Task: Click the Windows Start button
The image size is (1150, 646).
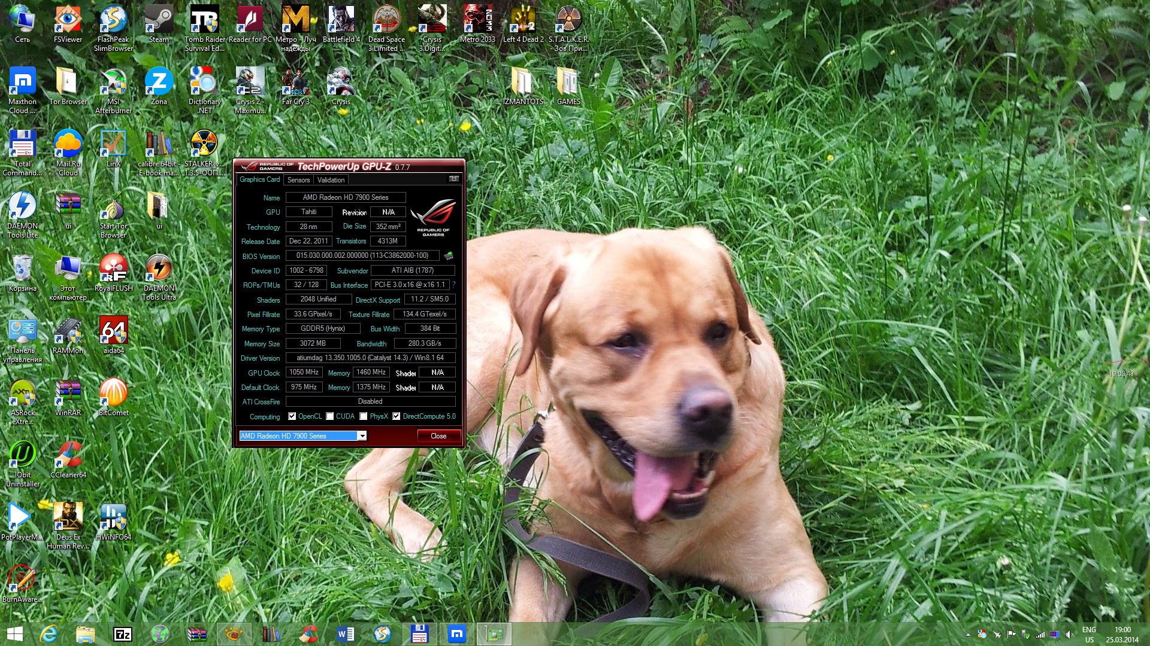Action: 14,634
